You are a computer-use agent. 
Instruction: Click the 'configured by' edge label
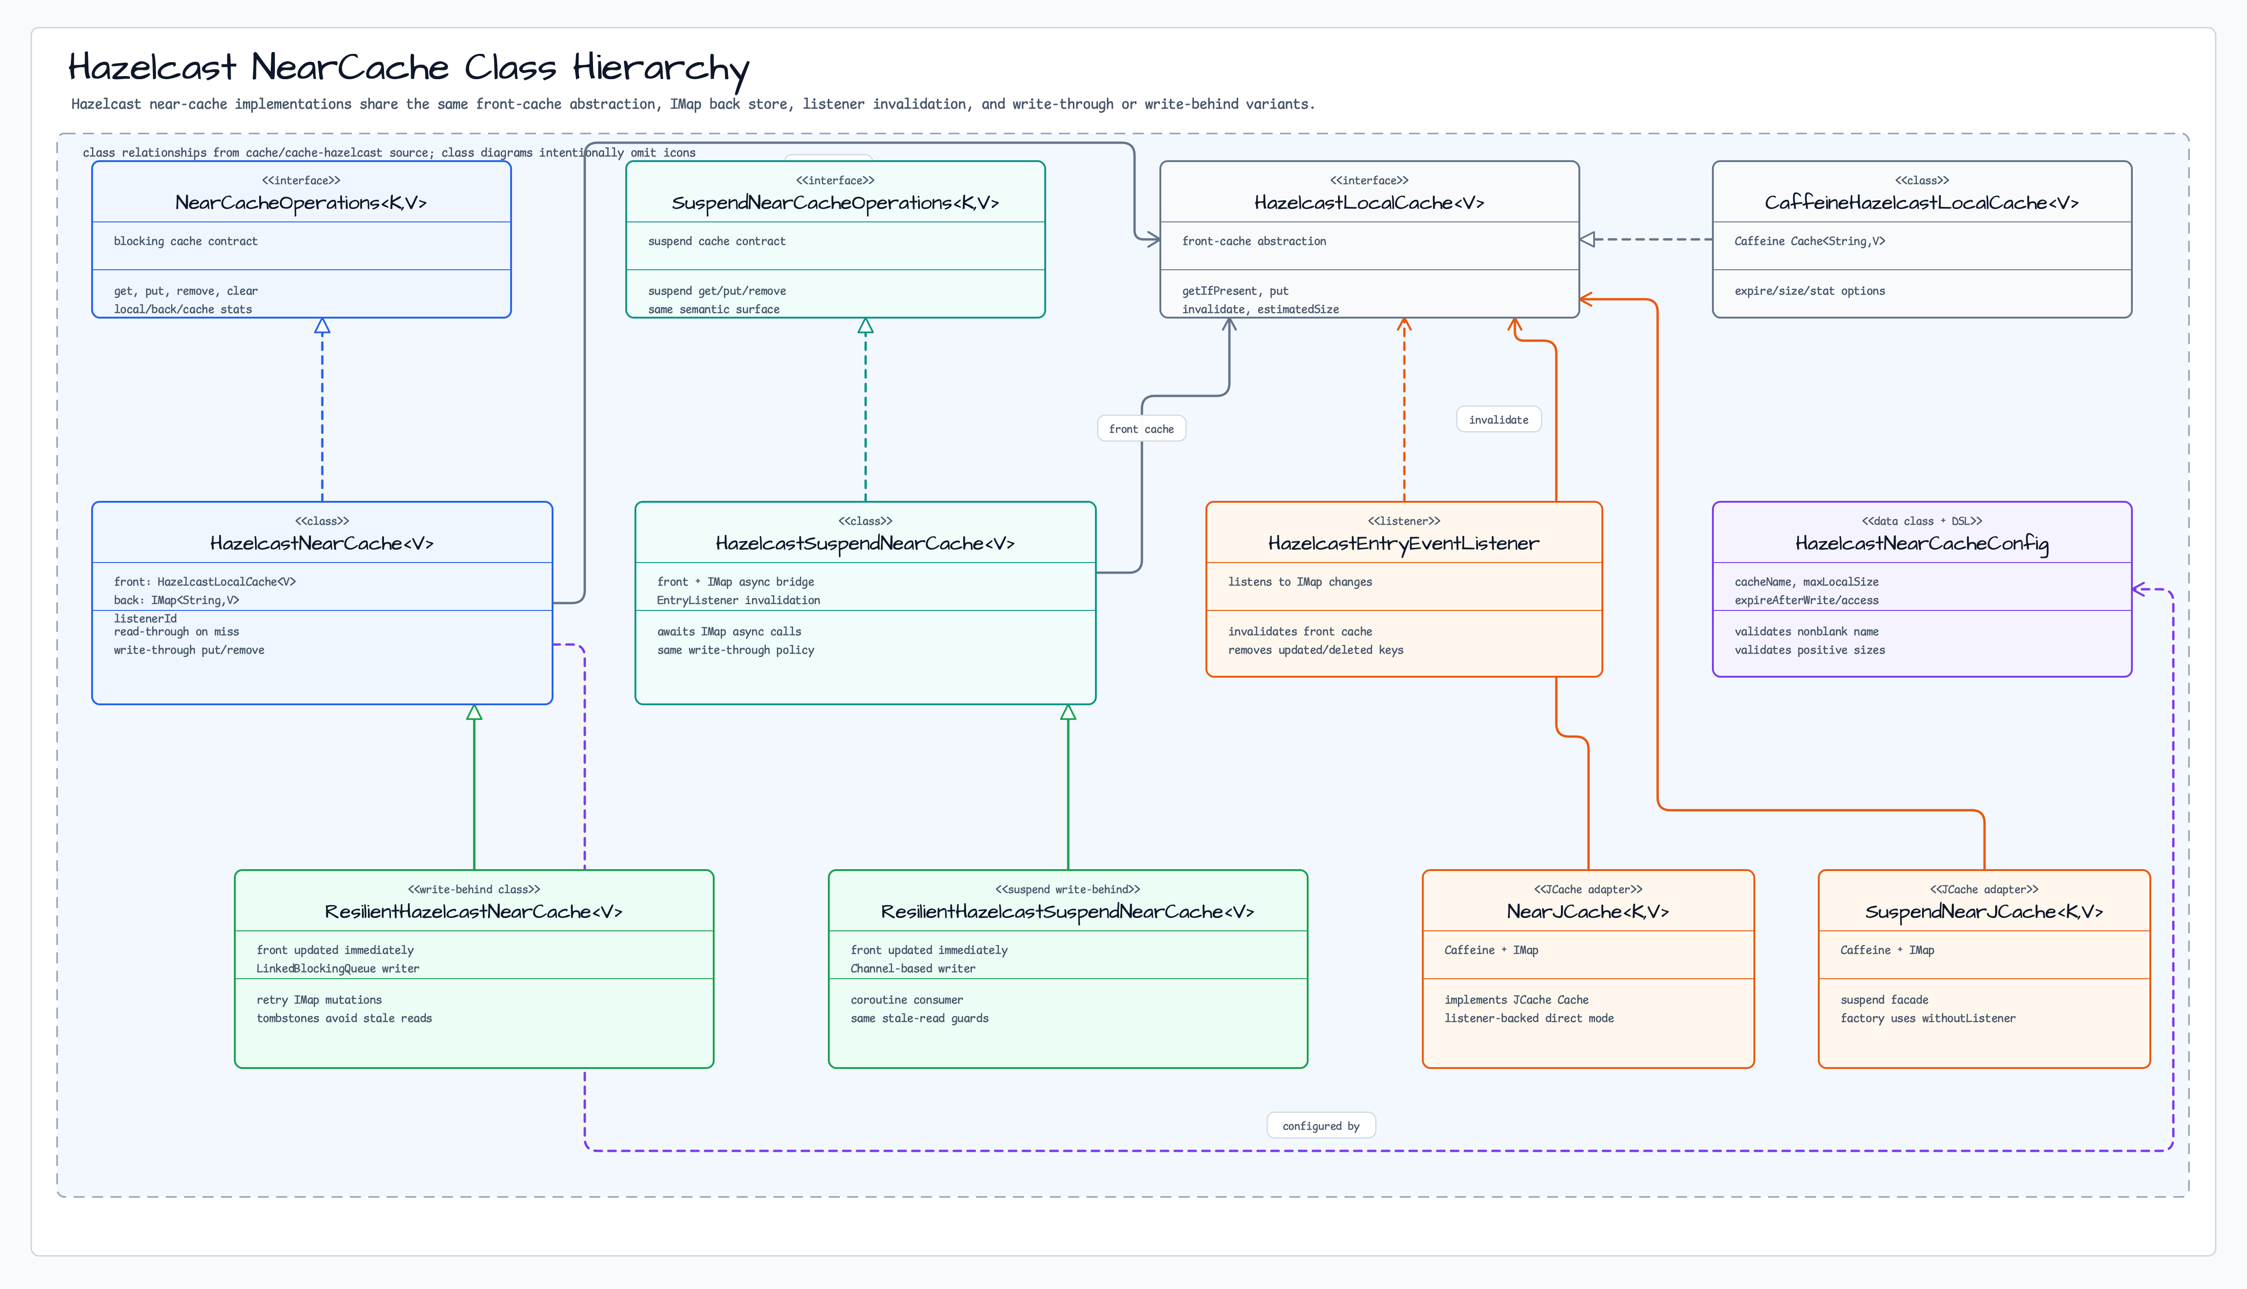pyautogui.click(x=1320, y=1126)
